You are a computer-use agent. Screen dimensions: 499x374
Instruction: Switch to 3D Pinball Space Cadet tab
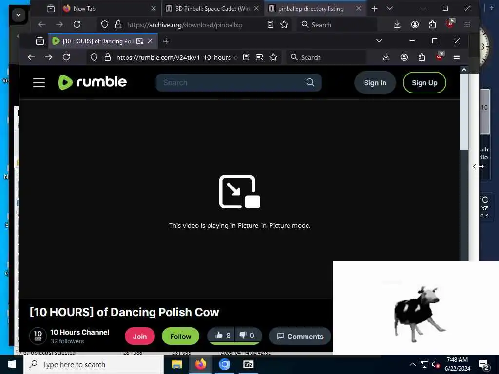[x=213, y=9]
